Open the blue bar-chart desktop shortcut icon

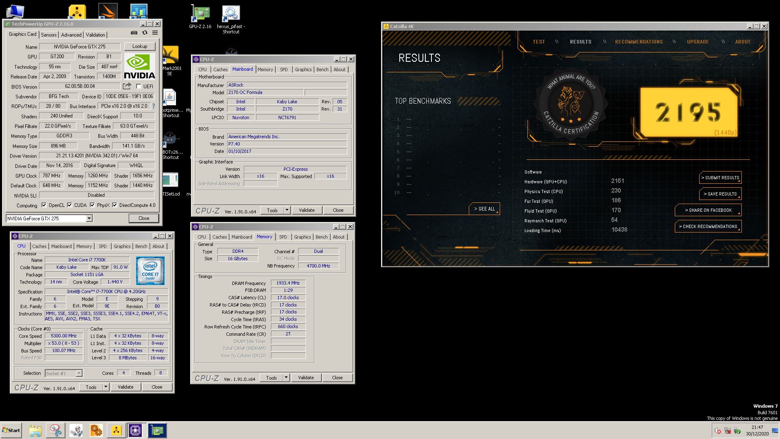tap(139, 11)
